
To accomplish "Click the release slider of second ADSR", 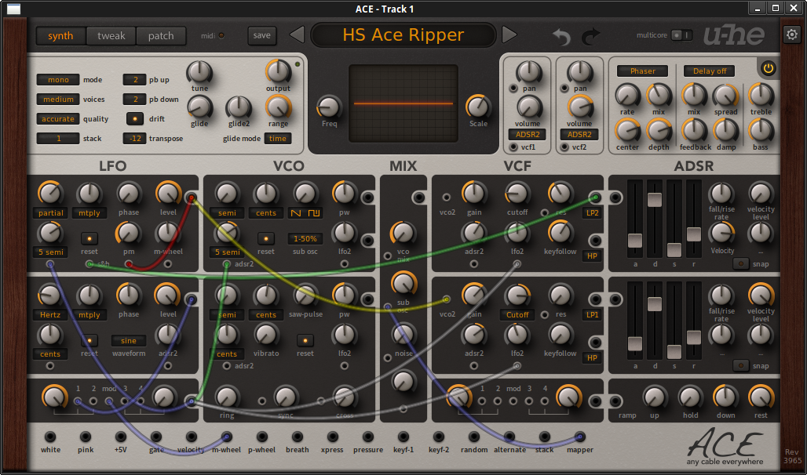I will (694, 337).
